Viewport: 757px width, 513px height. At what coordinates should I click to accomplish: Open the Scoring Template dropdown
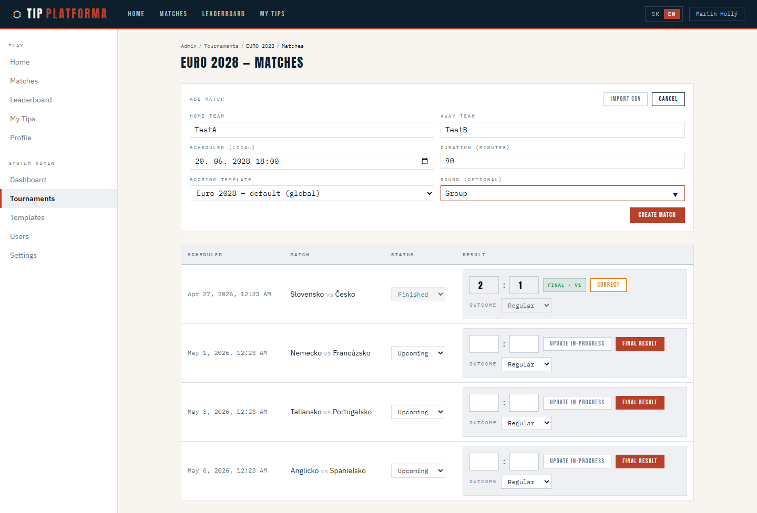tap(311, 193)
